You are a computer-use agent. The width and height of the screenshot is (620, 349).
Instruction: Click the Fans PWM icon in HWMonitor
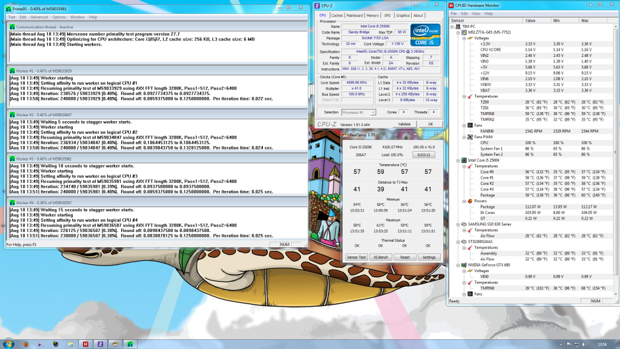coord(470,137)
